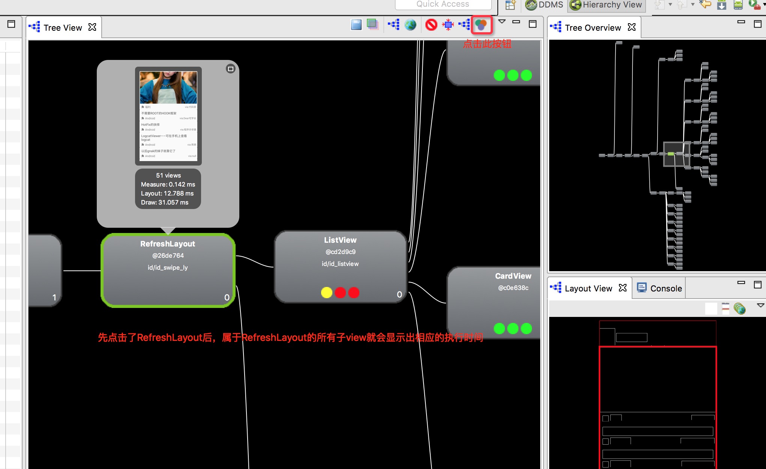This screenshot has width=766, height=469.
Task: Switch to the DDMS perspective
Action: pyautogui.click(x=544, y=5)
